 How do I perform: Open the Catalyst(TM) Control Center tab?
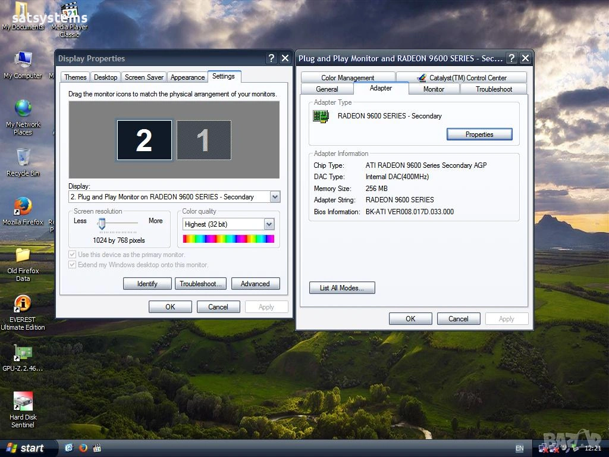click(462, 78)
